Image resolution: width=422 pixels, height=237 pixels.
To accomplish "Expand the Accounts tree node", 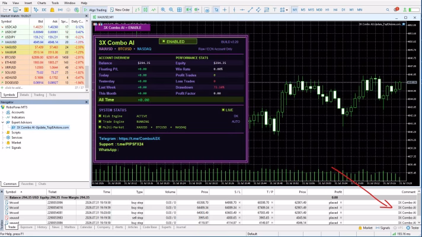I will pos(3,112).
